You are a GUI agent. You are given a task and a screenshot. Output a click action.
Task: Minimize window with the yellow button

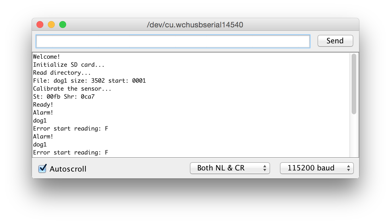point(51,25)
